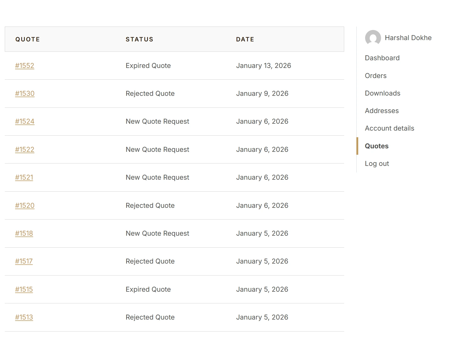Open quote #1518

click(x=24, y=233)
